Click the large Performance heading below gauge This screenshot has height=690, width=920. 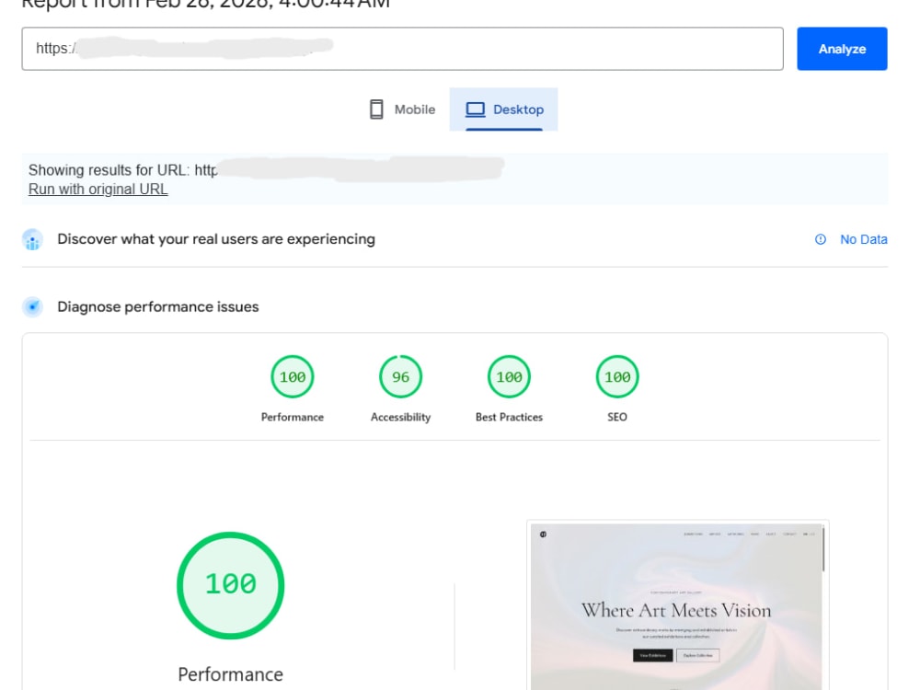(x=231, y=674)
